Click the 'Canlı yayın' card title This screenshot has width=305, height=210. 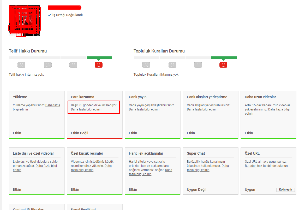138,97
